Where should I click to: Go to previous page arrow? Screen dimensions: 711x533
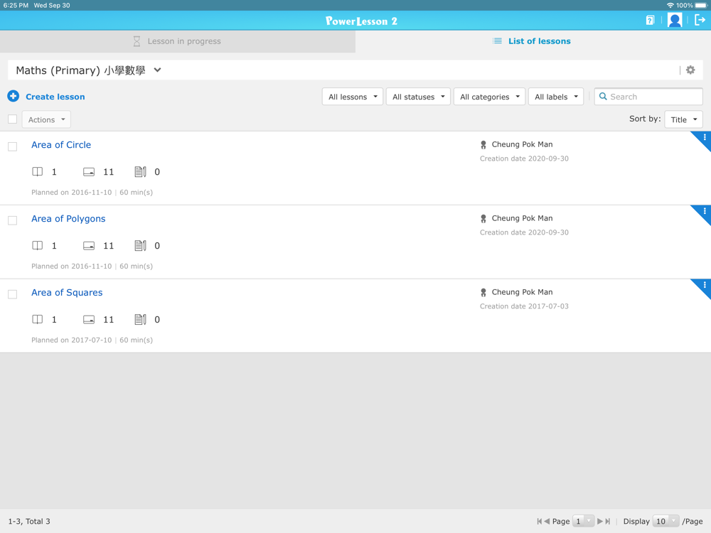pyautogui.click(x=547, y=521)
